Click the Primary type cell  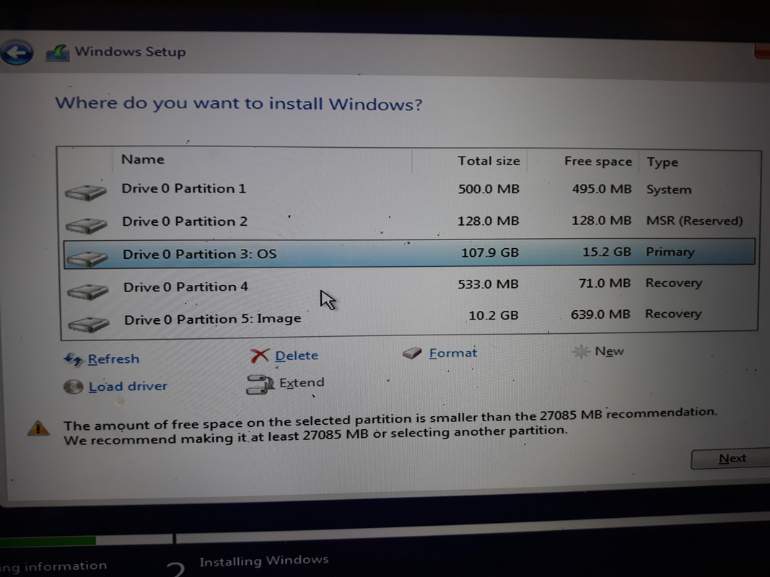pos(670,252)
